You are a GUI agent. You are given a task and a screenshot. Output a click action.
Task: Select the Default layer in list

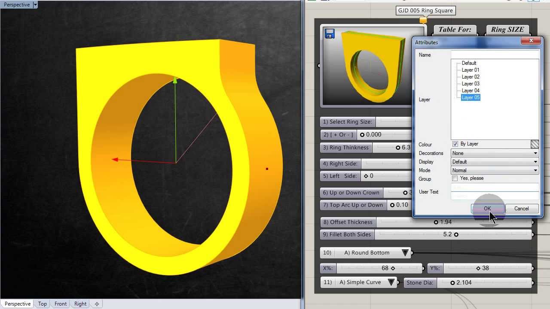click(469, 63)
